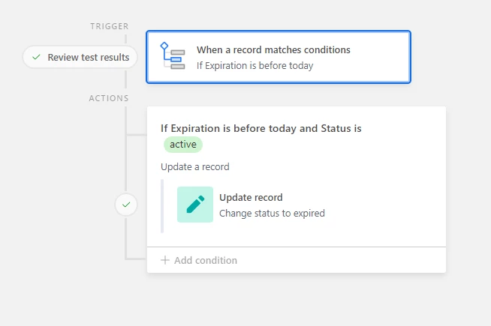The width and height of the screenshot is (491, 326).
Task: Click the record-conditions trigger icon
Action: point(173,56)
